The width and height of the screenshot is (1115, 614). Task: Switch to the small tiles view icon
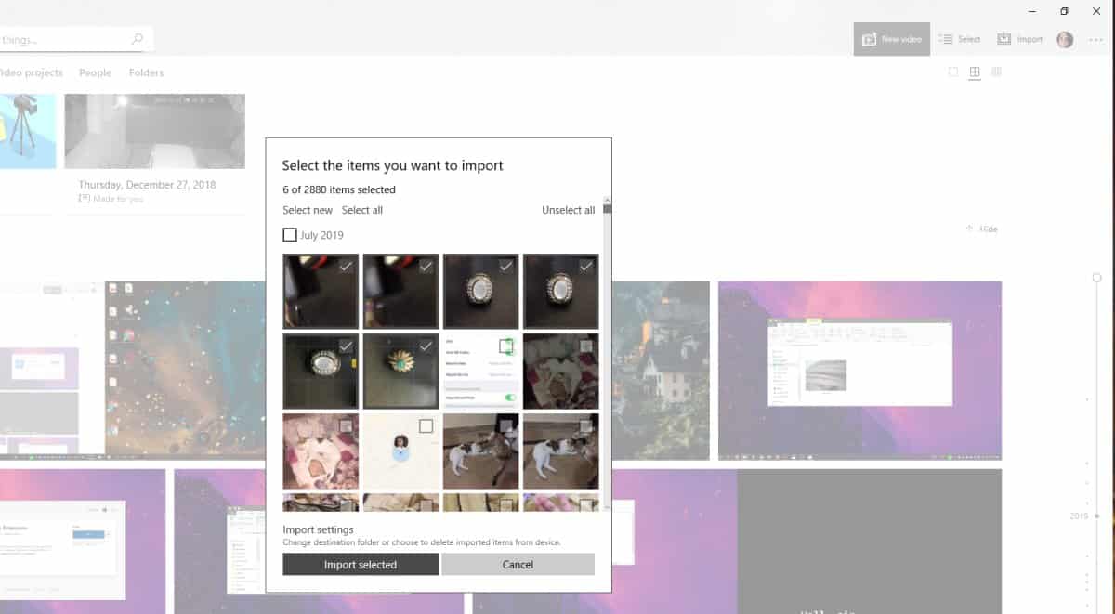(996, 72)
